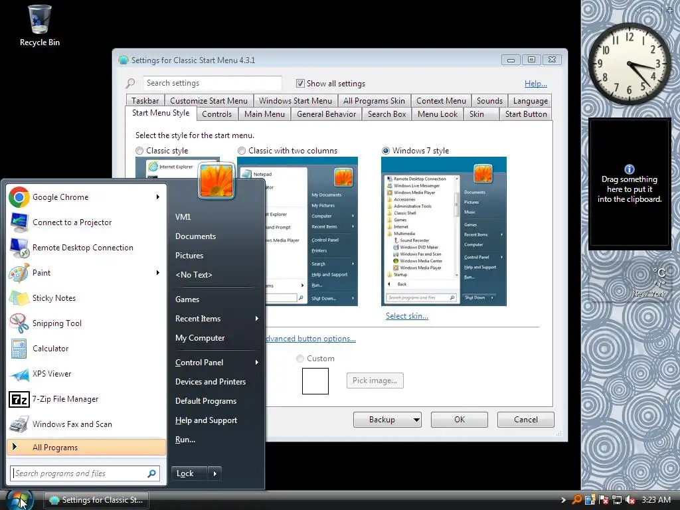Click the clipboard gadget info icon
The height and width of the screenshot is (510, 680).
[630, 169]
